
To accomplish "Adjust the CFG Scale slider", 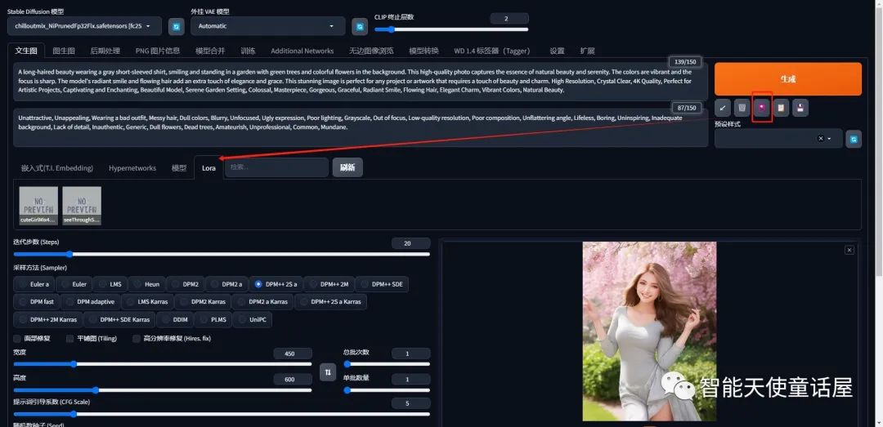I will point(222,414).
